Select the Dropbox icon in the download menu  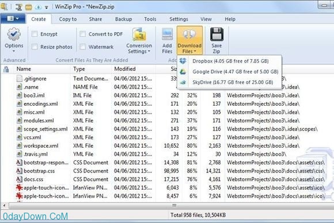183,61
